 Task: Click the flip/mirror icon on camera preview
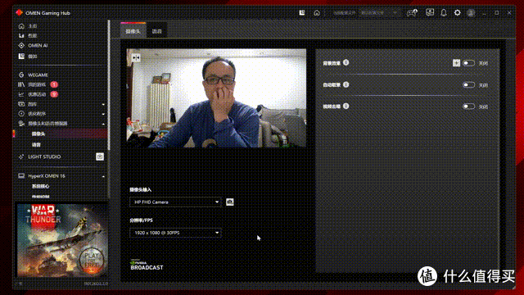coord(136,58)
